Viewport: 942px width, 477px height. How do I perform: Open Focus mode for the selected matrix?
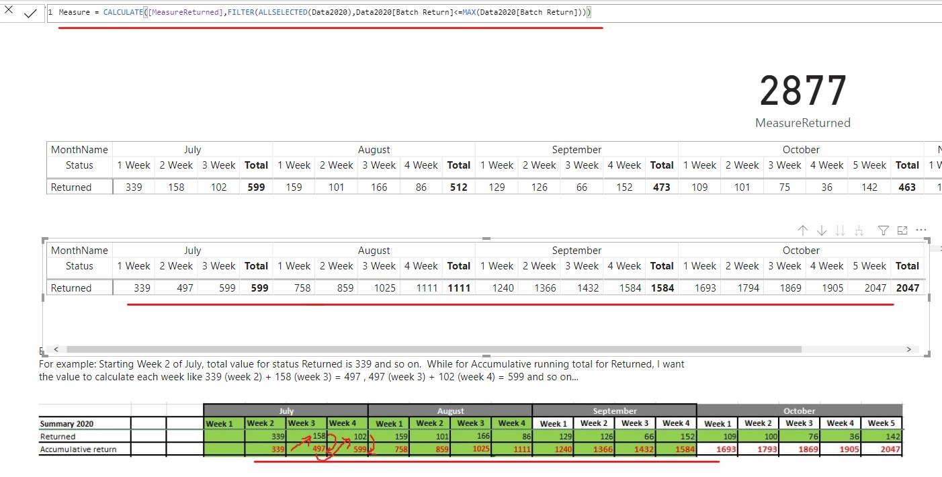click(x=902, y=230)
